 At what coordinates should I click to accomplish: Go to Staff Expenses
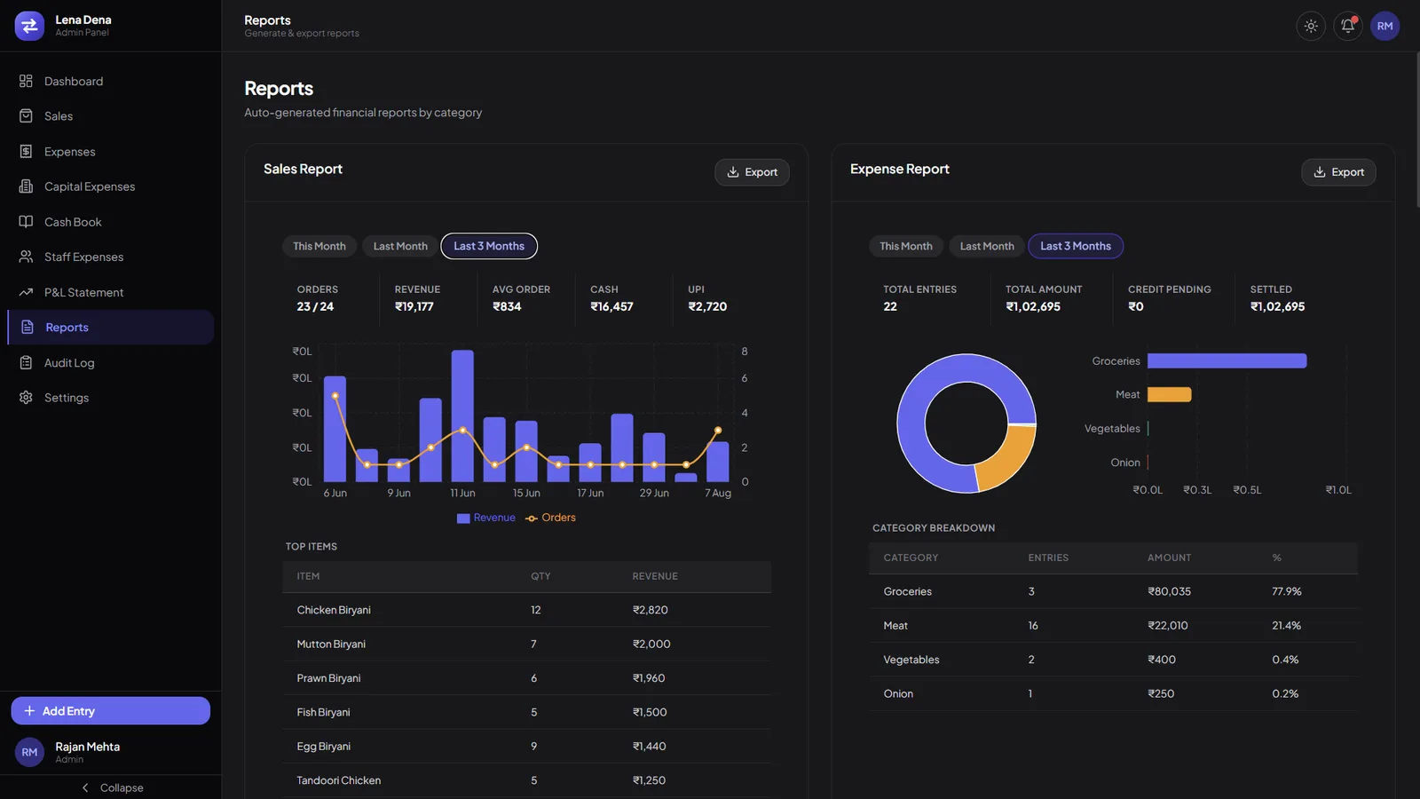110,257
